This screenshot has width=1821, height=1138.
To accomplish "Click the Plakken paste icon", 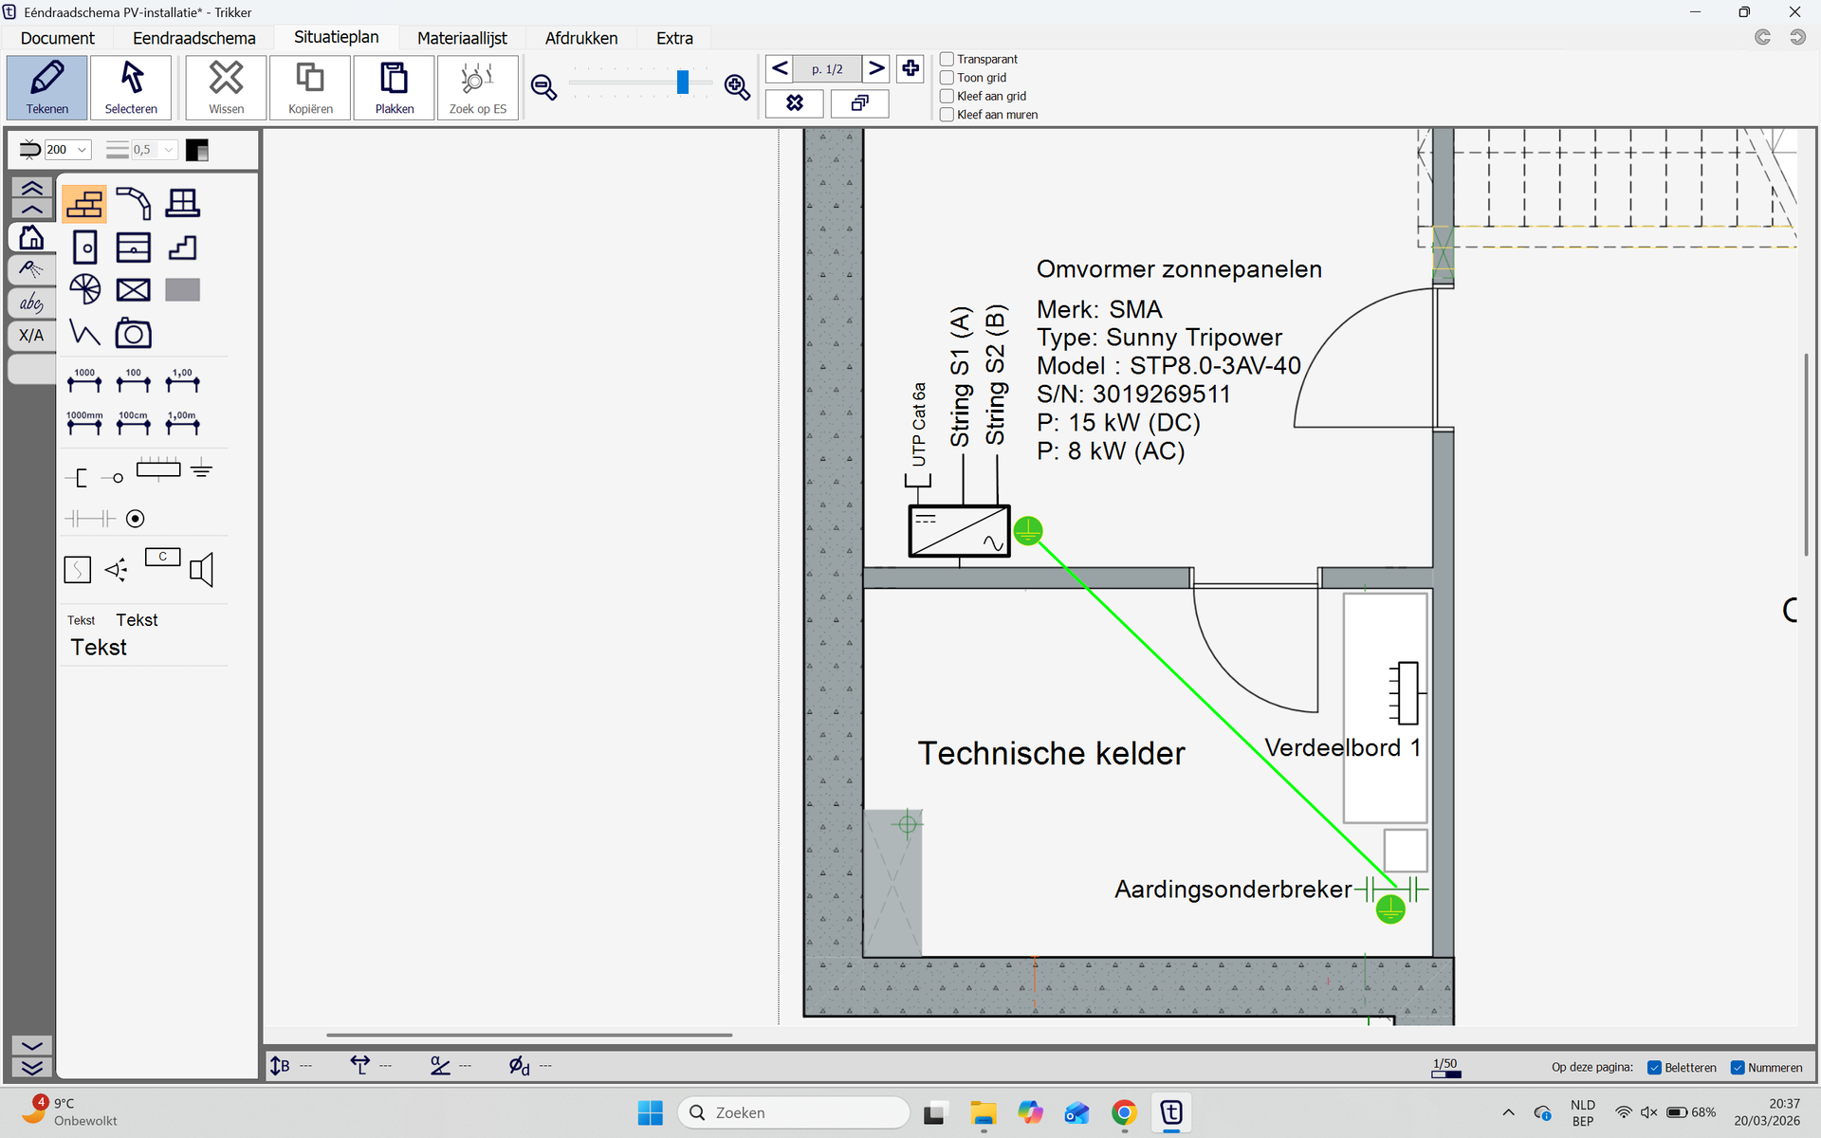I will [x=394, y=87].
